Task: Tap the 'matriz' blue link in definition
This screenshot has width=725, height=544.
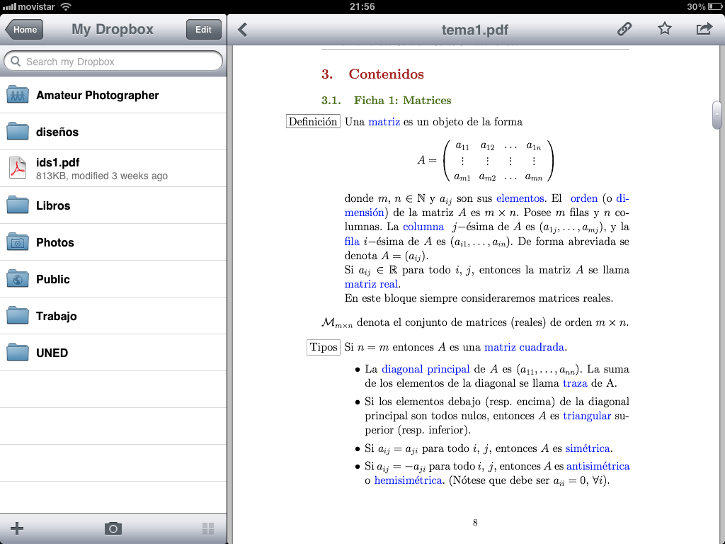Action: (384, 122)
